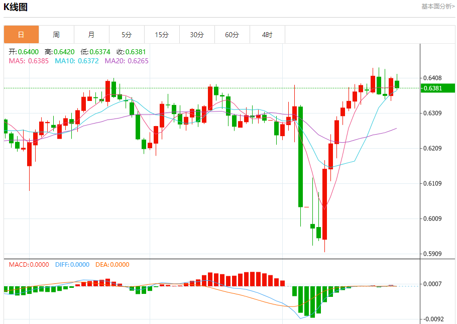This screenshot has height=324, width=457.
Task: Click the 低:0.6374 low value
Action: pyautogui.click(x=95, y=52)
